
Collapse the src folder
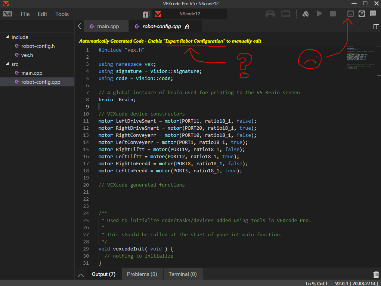point(7,64)
